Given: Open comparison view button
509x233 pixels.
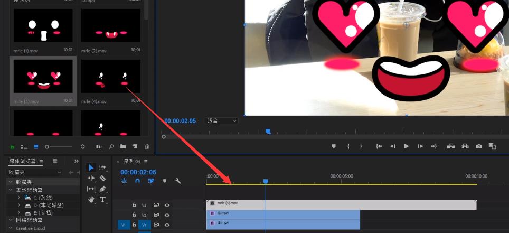Looking at the screenshot, I should point(493,146).
